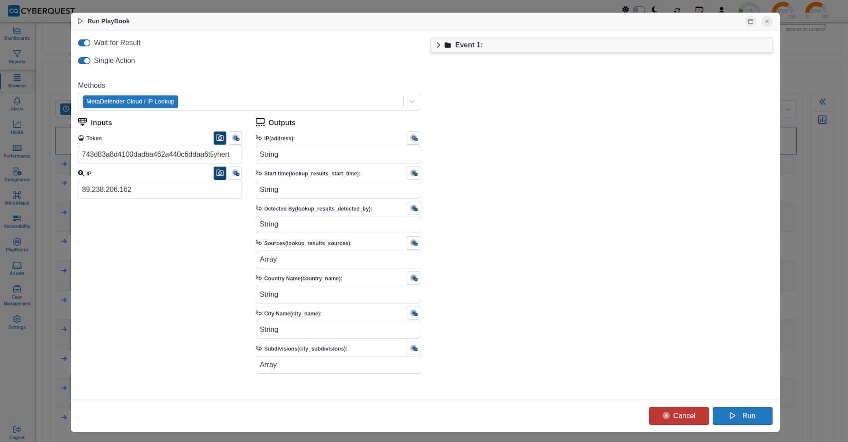Screen dimensions: 848x442
Task: Close the Run PlayBook dialog
Action: click(x=767, y=21)
